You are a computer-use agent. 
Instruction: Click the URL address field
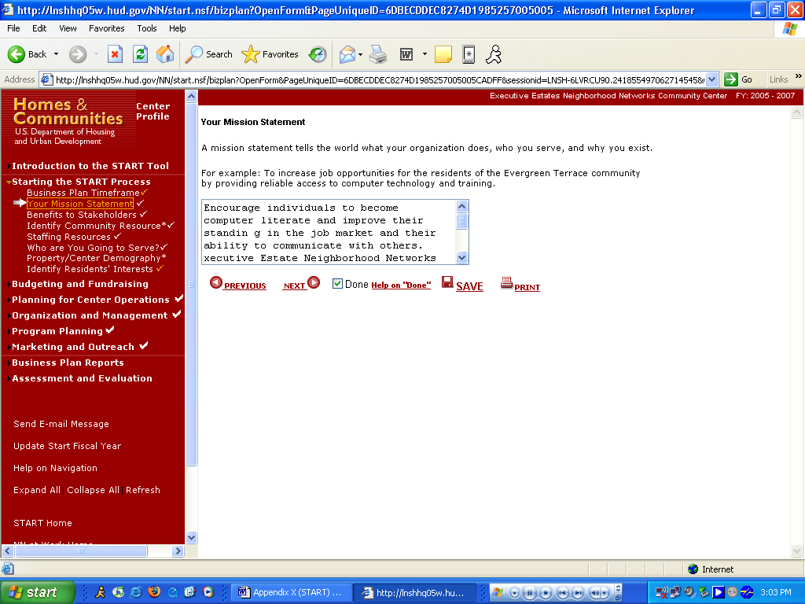pyautogui.click(x=380, y=79)
